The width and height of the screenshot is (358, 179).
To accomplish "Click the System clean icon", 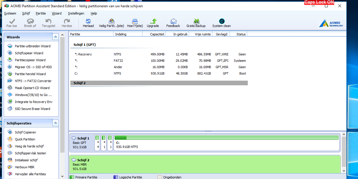I will pyautogui.click(x=221, y=21).
